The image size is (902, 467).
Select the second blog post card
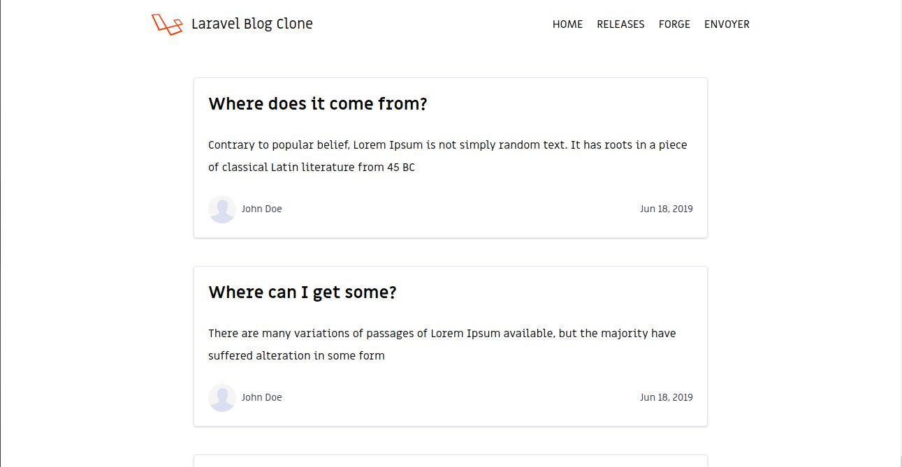tap(451, 346)
